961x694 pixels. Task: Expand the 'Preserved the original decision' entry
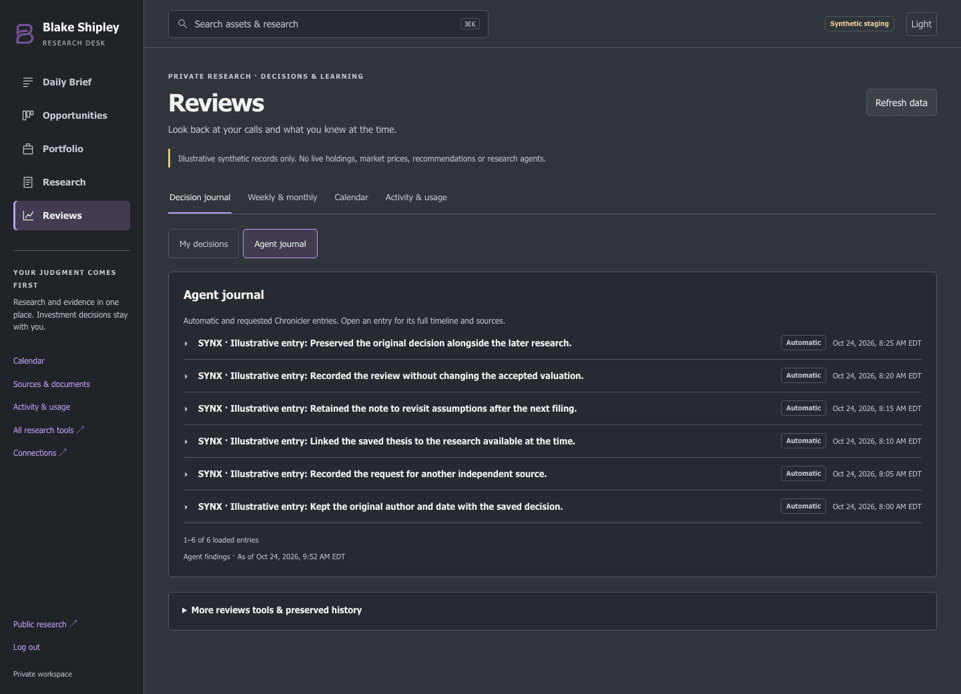pyautogui.click(x=553, y=343)
